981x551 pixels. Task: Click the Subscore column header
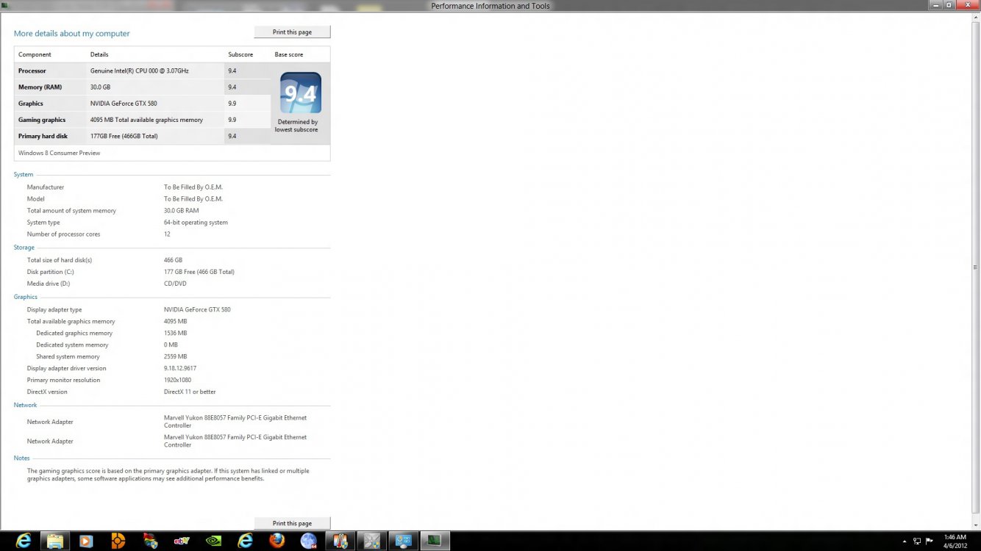tap(240, 54)
